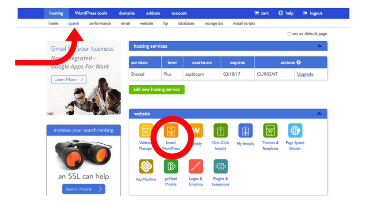Open the cart in top bar
The width and height of the screenshot is (367, 204).
[262, 13]
